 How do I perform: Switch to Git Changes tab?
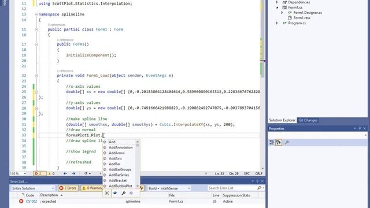point(308,120)
